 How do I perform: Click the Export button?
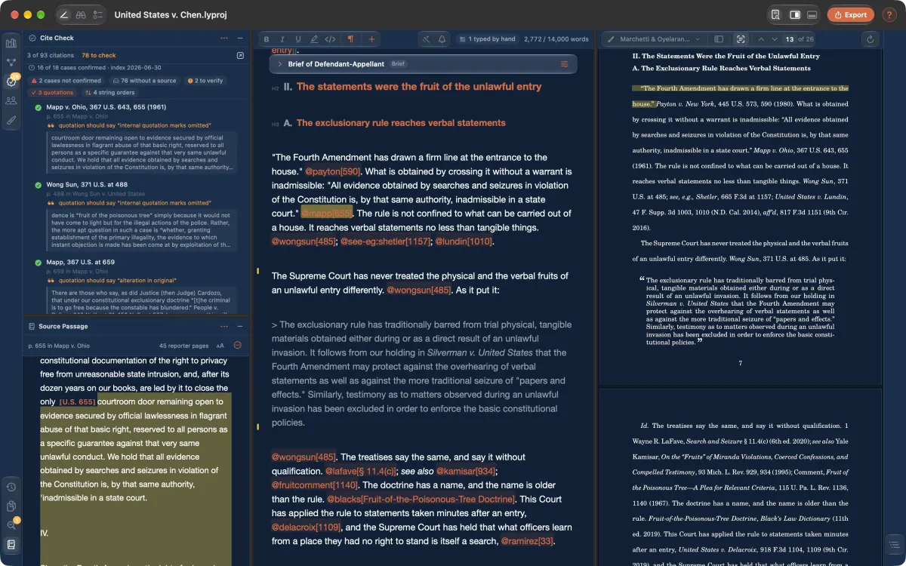850,14
